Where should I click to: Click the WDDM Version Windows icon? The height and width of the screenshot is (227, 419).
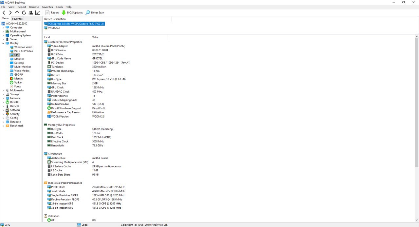point(49,116)
